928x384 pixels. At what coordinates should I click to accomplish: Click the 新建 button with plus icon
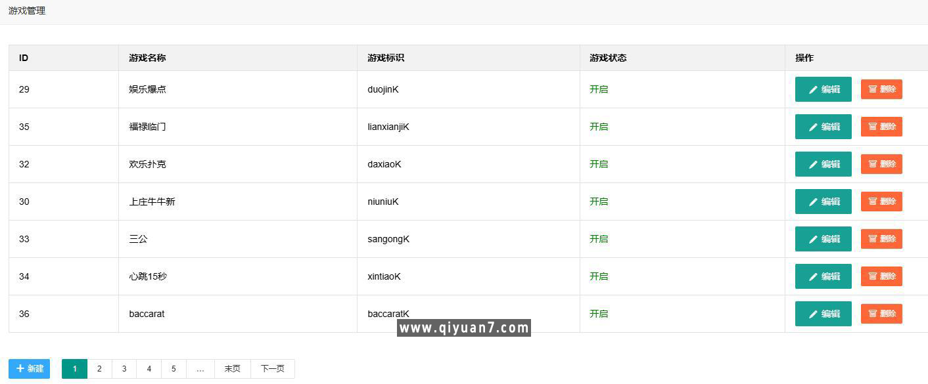click(29, 369)
